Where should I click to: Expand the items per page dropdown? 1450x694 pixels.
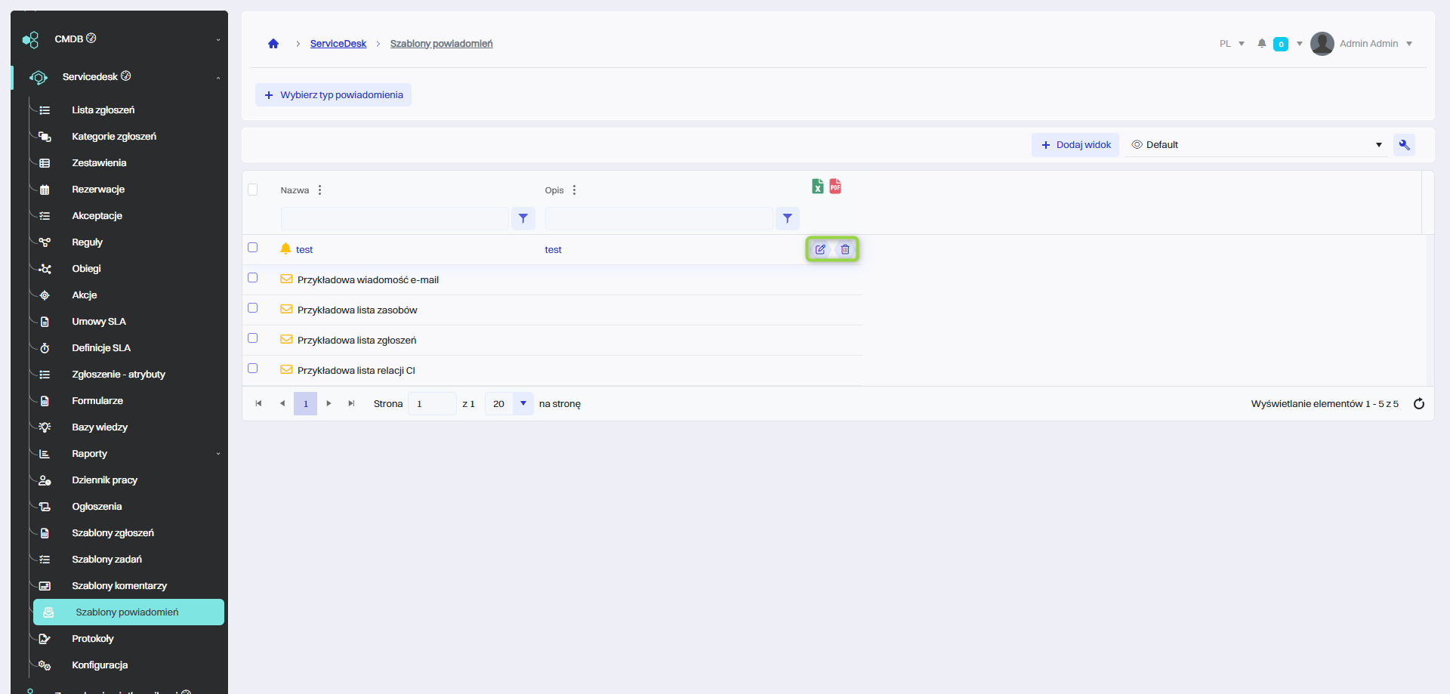tap(523, 403)
